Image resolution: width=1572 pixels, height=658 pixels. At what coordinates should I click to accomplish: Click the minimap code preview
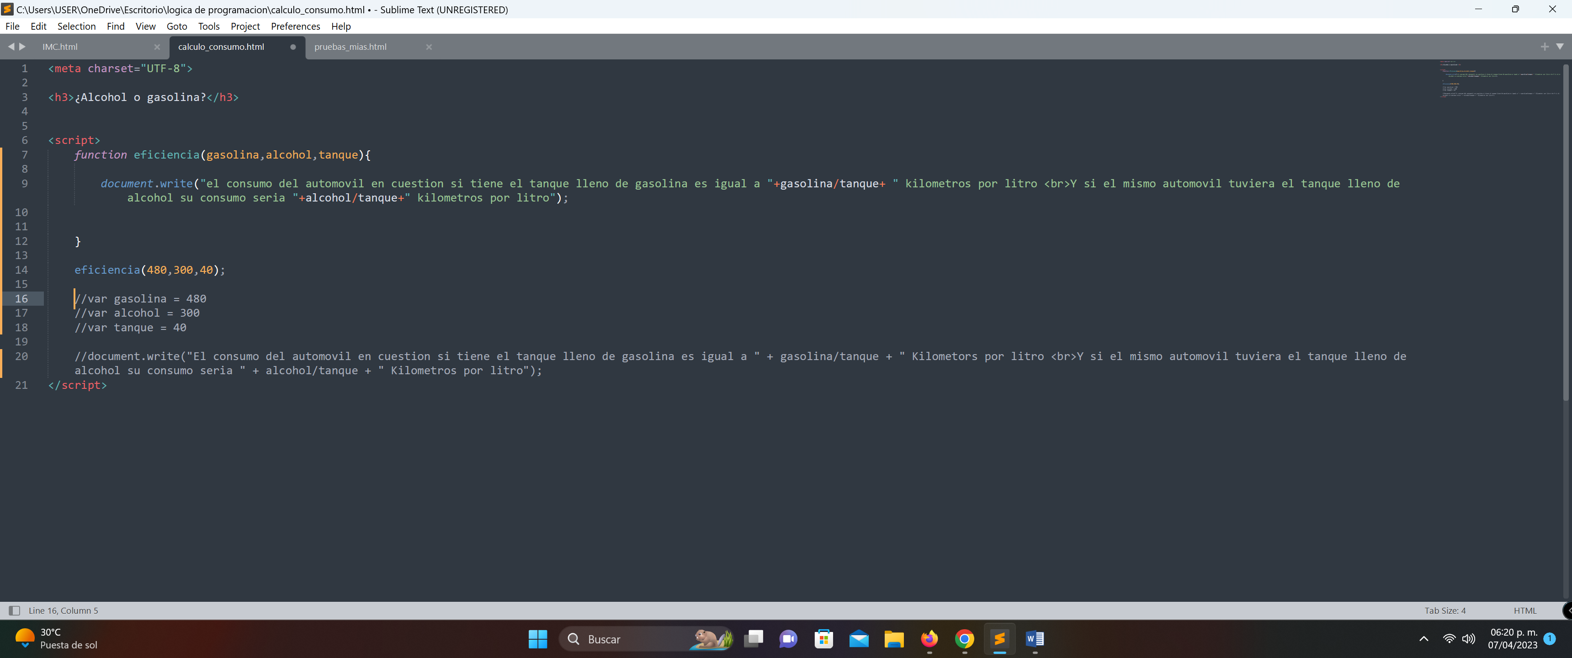(1500, 79)
